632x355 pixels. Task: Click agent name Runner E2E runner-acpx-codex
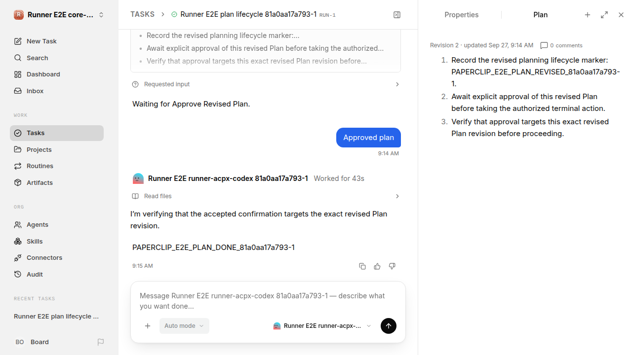tap(228, 178)
